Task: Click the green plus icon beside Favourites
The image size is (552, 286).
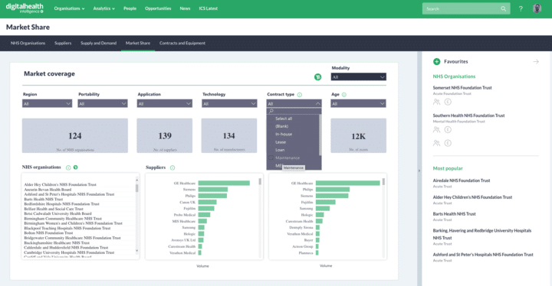Action: (436, 61)
